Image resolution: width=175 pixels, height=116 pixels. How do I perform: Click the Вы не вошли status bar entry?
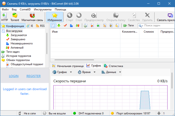click(x=57, y=113)
